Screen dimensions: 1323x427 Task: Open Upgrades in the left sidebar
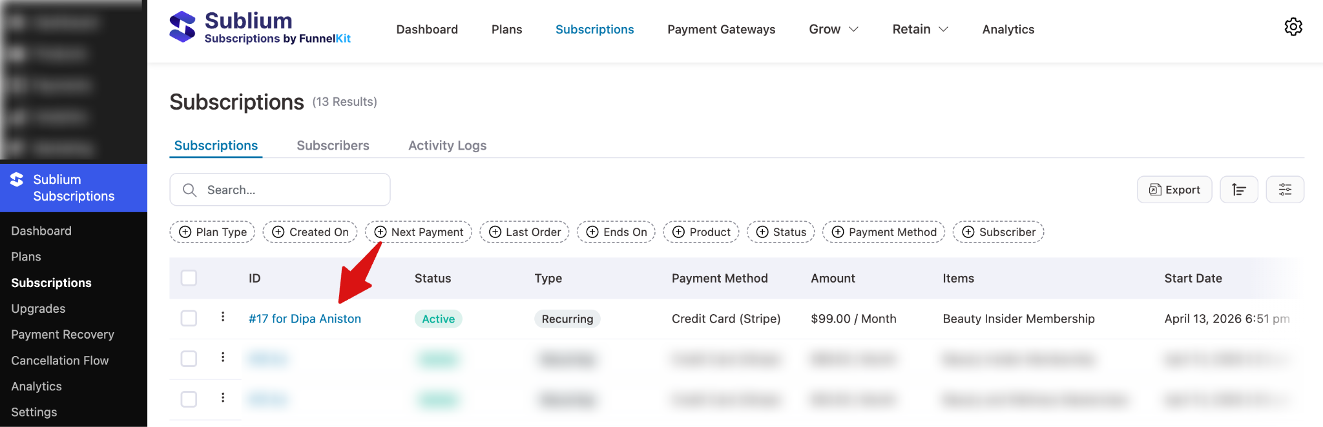(x=38, y=308)
